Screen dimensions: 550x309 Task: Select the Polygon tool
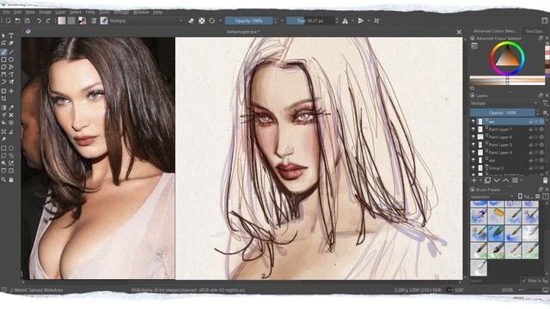point(3,67)
